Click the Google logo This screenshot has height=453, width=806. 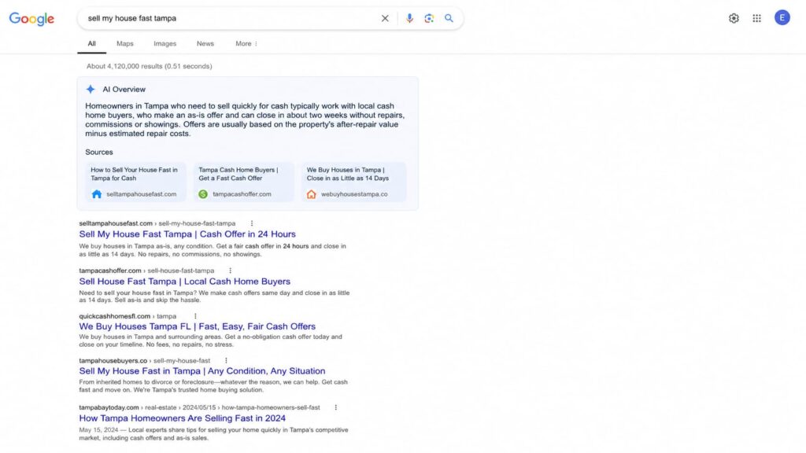point(31,19)
